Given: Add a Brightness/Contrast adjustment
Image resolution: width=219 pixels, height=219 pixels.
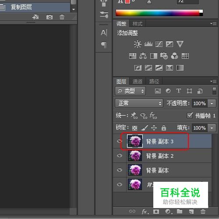Looking at the screenshot, I should point(138,44).
